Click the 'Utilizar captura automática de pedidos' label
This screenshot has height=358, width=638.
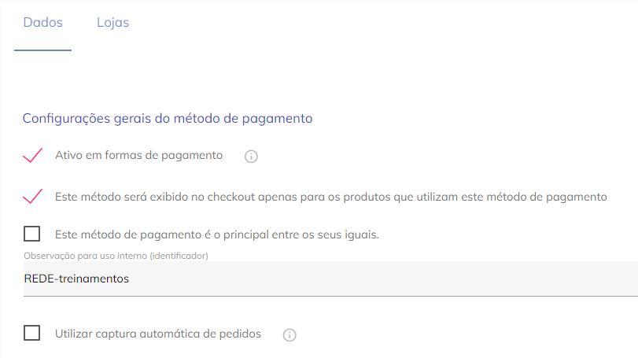[158, 334]
